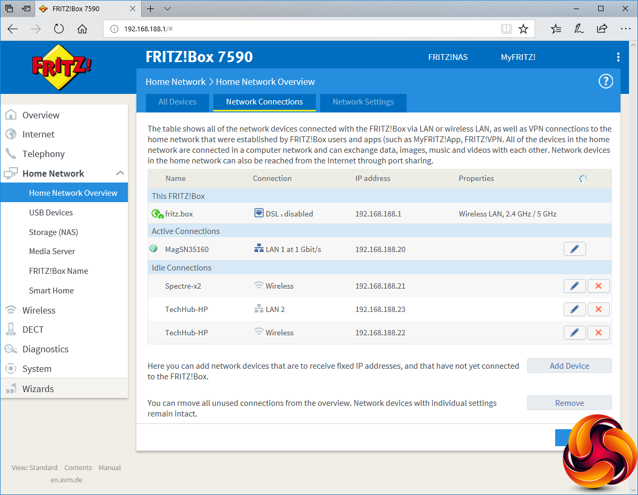
Task: Click site information icon in address bar
Action: click(x=114, y=29)
